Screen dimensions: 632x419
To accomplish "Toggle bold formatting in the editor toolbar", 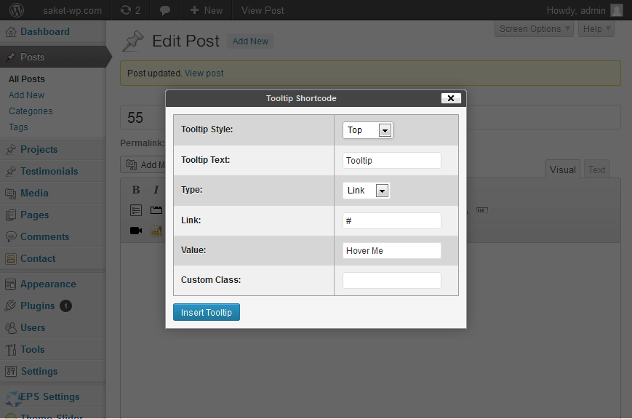I will pyautogui.click(x=136, y=190).
